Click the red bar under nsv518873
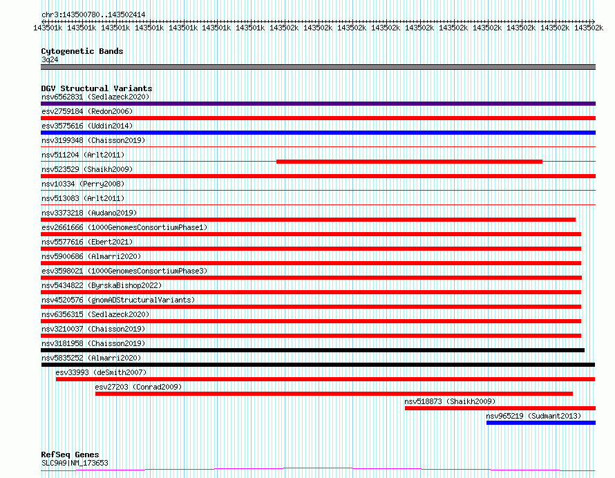The height and width of the screenshot is (478, 615). click(x=500, y=408)
